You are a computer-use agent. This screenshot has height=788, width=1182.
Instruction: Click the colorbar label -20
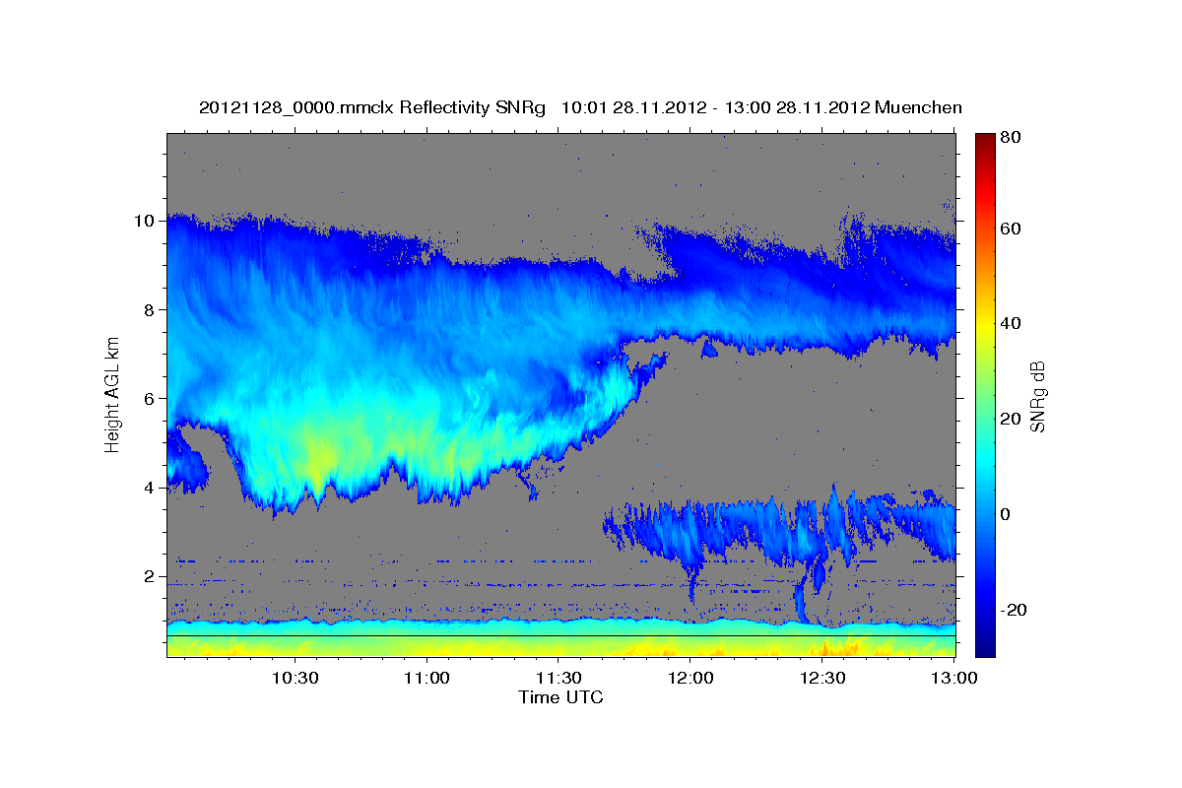[x=1013, y=610]
